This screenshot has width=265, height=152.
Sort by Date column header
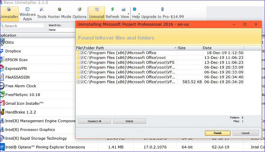point(223,48)
